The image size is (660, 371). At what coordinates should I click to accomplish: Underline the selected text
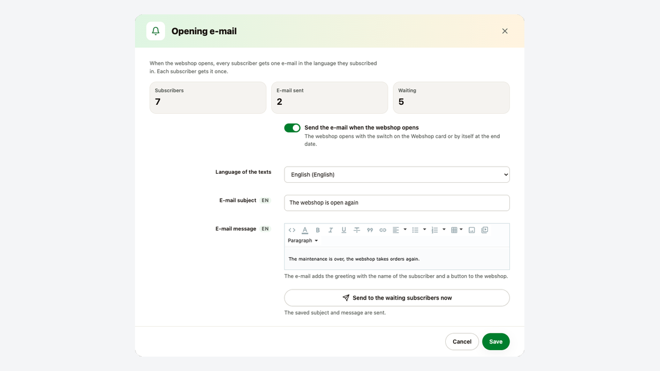click(x=344, y=230)
